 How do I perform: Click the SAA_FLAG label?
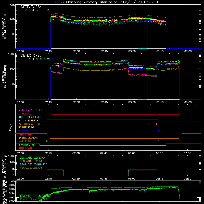coord(25,134)
